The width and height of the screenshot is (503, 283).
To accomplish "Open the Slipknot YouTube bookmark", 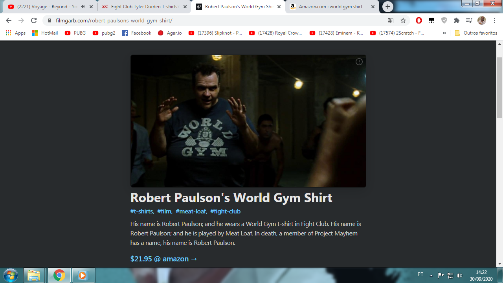I will [216, 33].
